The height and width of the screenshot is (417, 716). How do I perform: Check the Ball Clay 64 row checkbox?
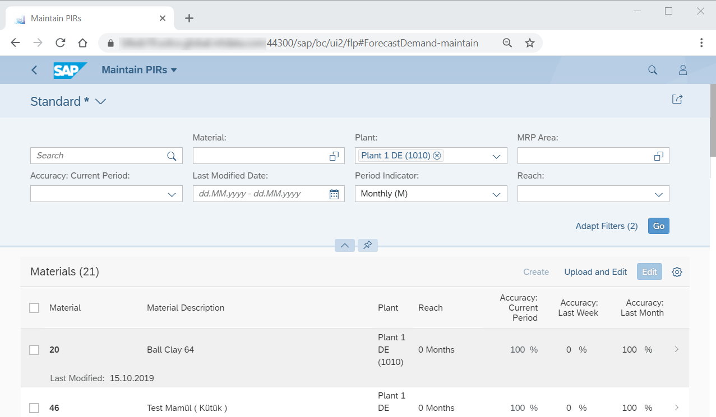click(x=34, y=349)
